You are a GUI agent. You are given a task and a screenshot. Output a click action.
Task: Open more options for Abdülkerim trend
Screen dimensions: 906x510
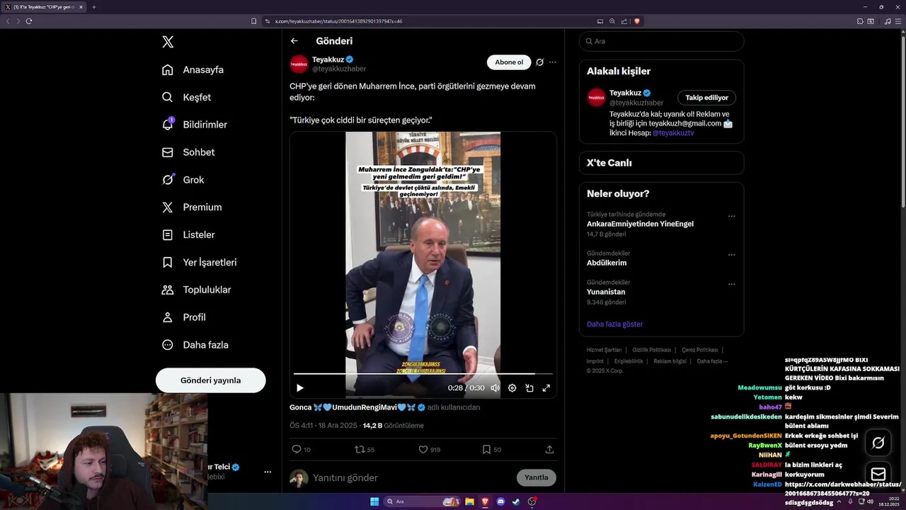(732, 255)
